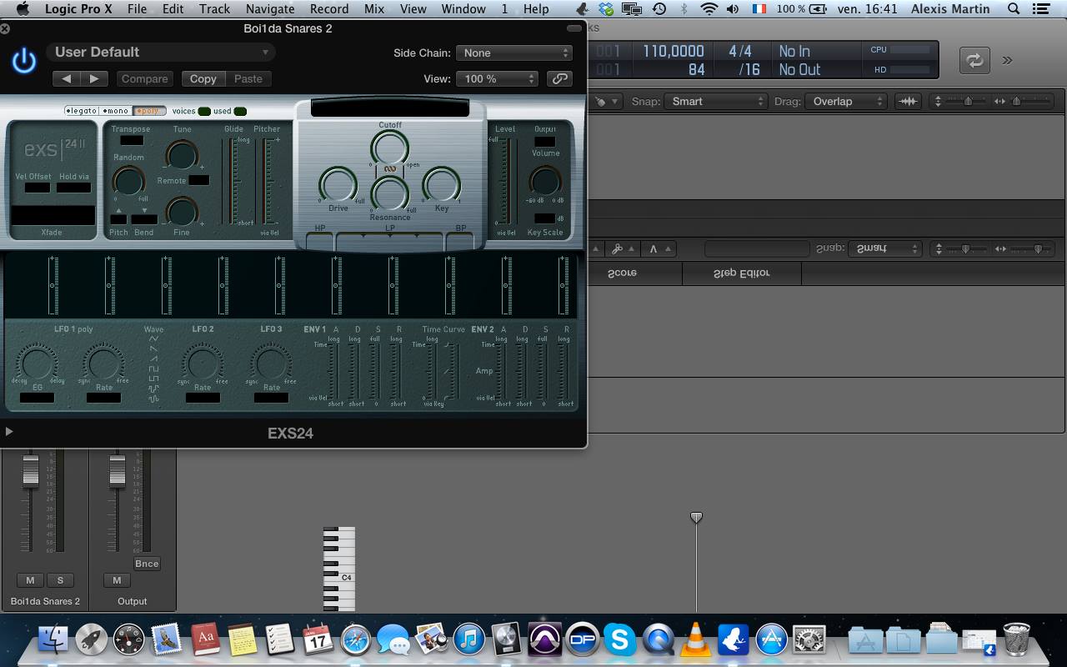The height and width of the screenshot is (667, 1067).
Task: Paste plugin settings button
Action: tap(248, 78)
